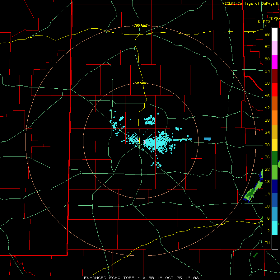This screenshot has width=280, height=280.
Task: Click the legend value 66
Action: pyautogui.click(x=267, y=34)
